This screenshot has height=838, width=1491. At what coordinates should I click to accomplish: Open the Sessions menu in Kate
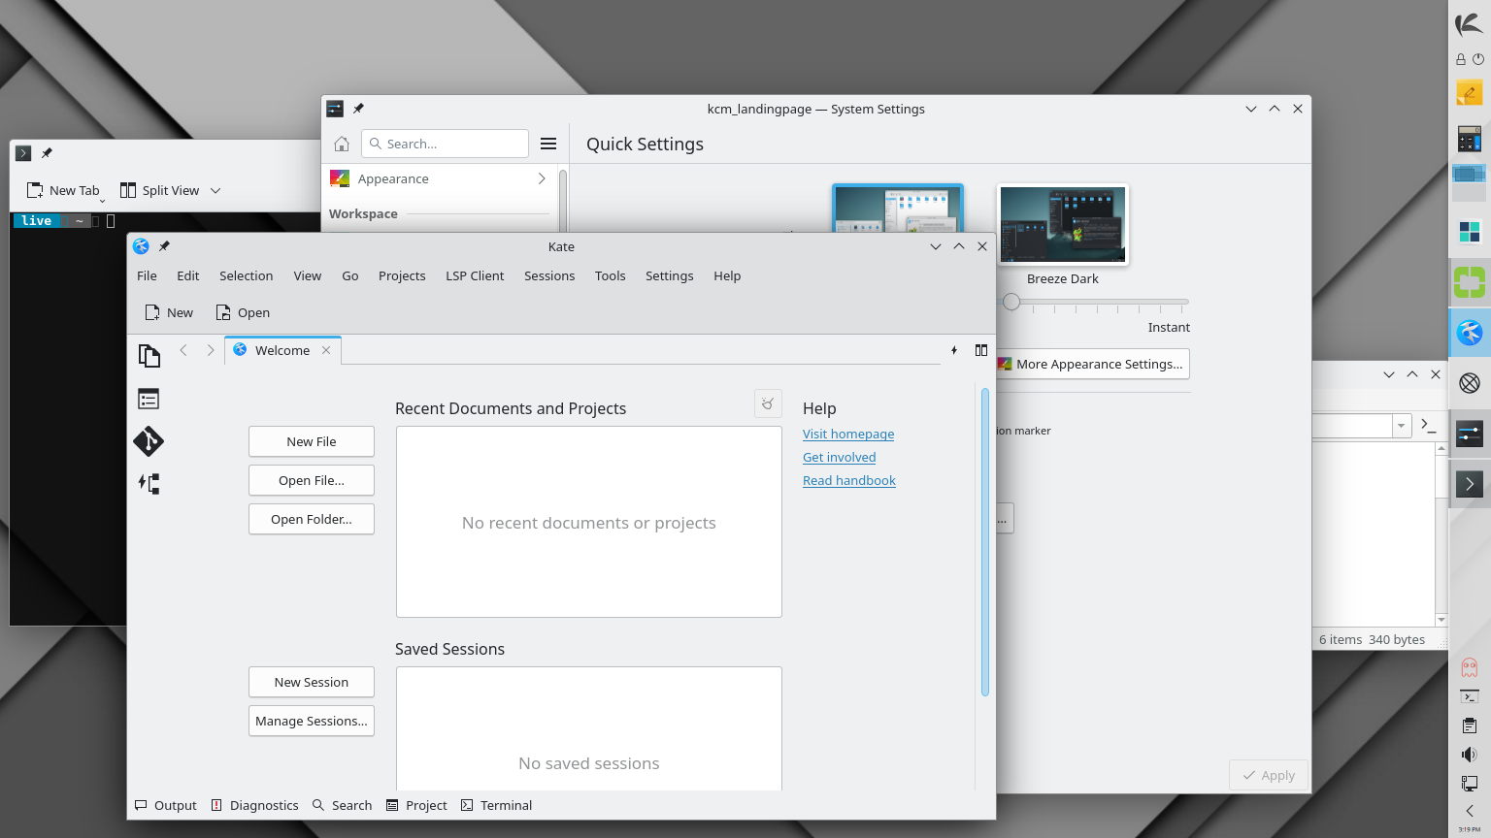coord(549,275)
